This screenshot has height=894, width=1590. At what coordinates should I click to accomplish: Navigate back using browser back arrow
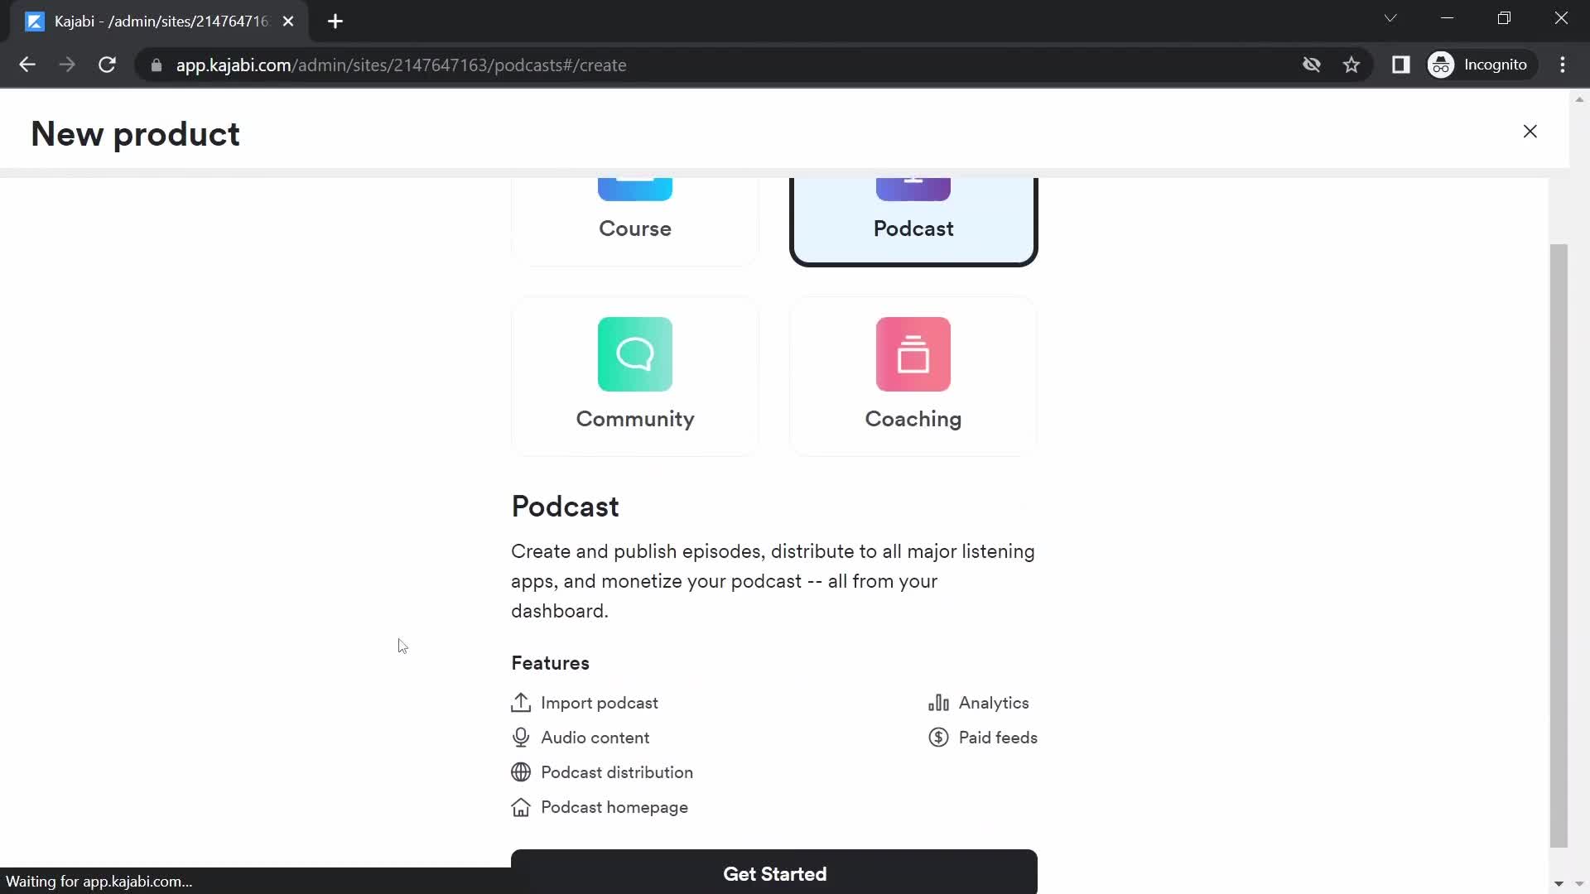tap(27, 65)
